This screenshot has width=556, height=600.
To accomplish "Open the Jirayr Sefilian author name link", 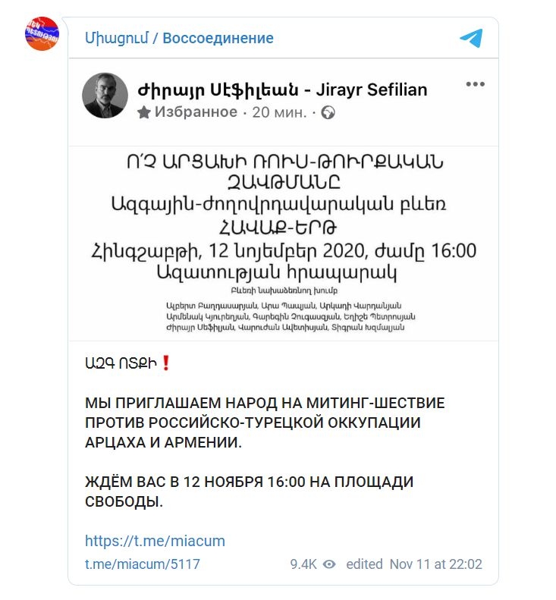I will [x=282, y=90].
